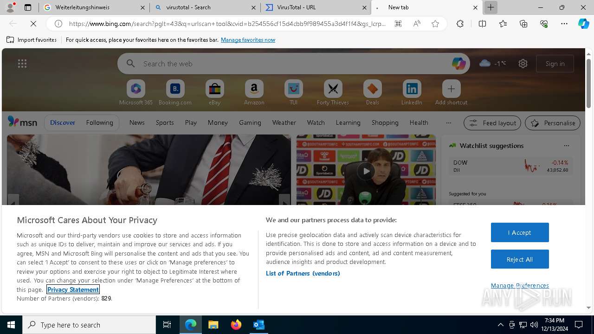
Task: Open Feed layout options
Action: tap(492, 123)
